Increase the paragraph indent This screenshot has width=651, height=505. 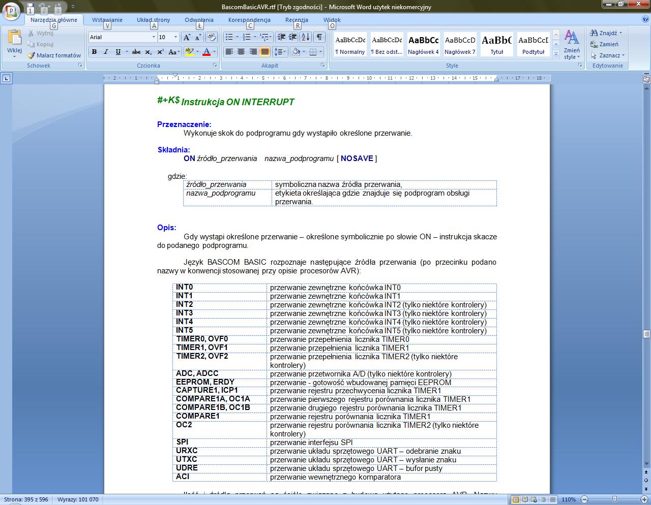[292, 37]
